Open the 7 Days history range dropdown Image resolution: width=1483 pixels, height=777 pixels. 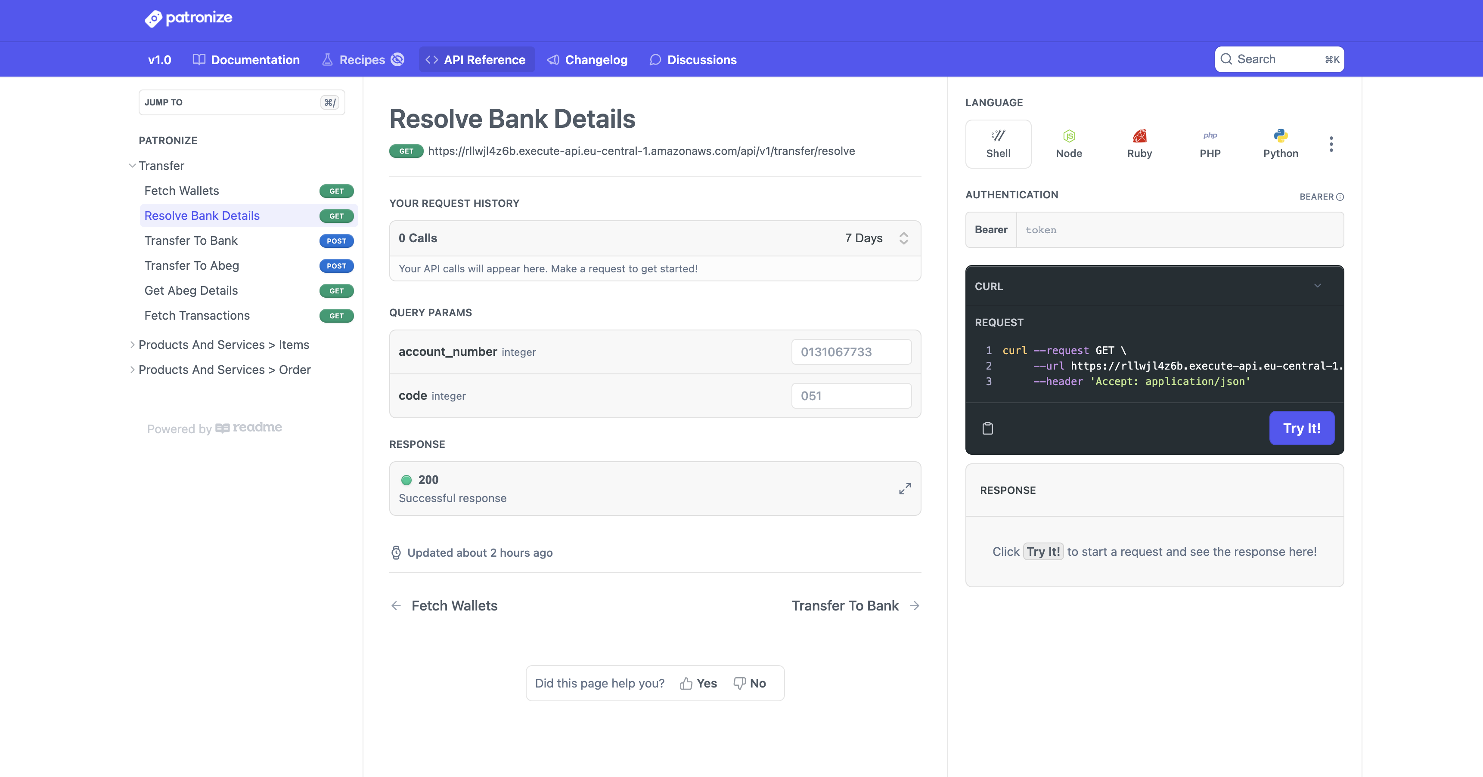tap(873, 238)
